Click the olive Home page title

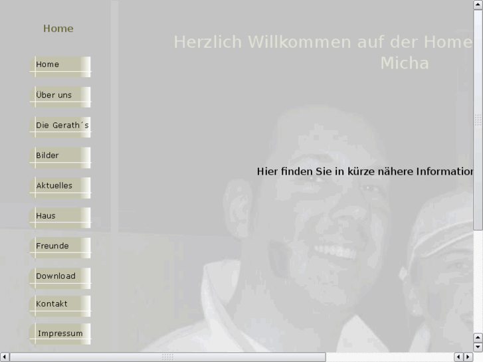click(58, 29)
